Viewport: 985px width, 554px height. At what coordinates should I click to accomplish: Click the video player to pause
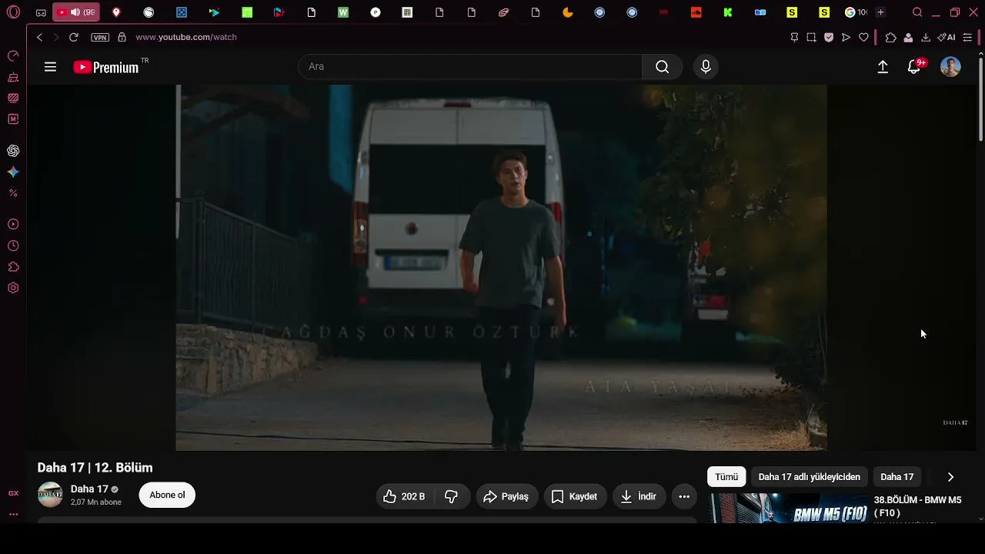click(502, 268)
